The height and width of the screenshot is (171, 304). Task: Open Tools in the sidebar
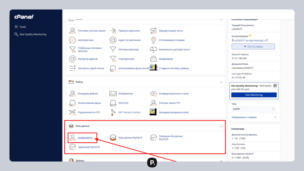point(20,27)
